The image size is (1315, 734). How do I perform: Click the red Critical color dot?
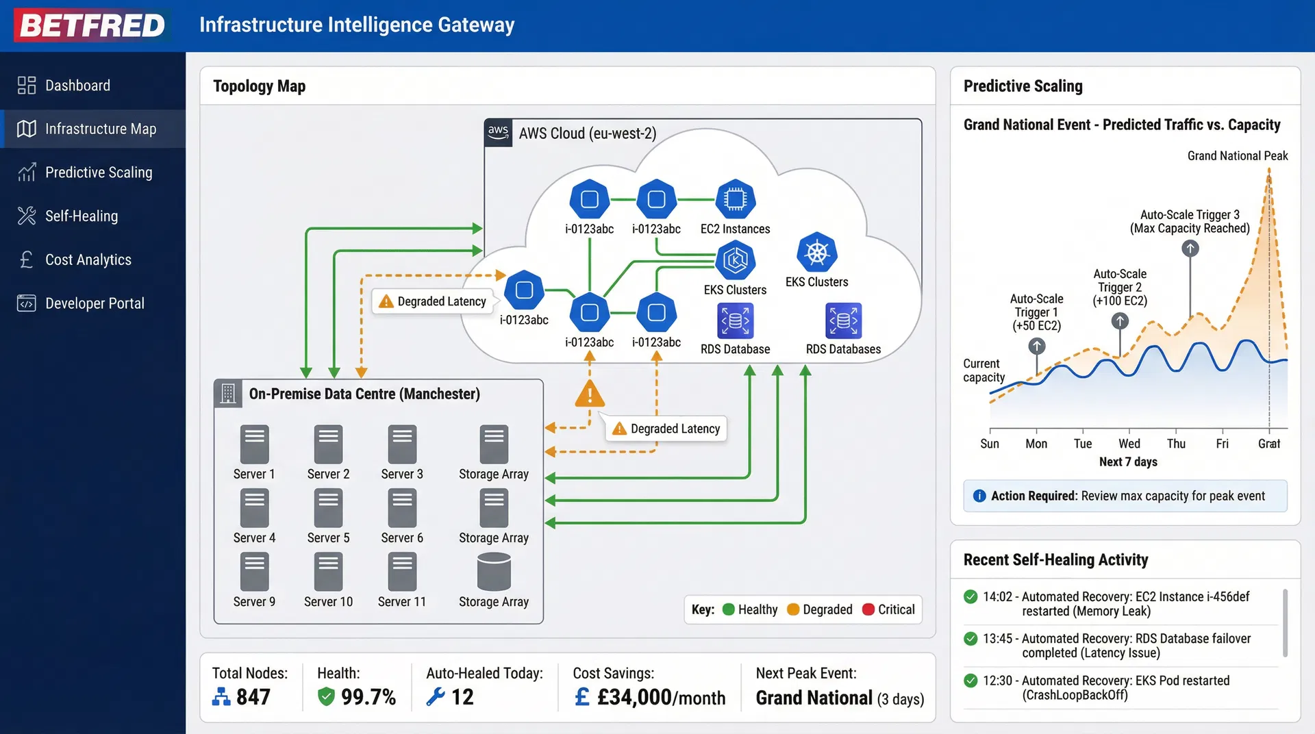coord(869,609)
